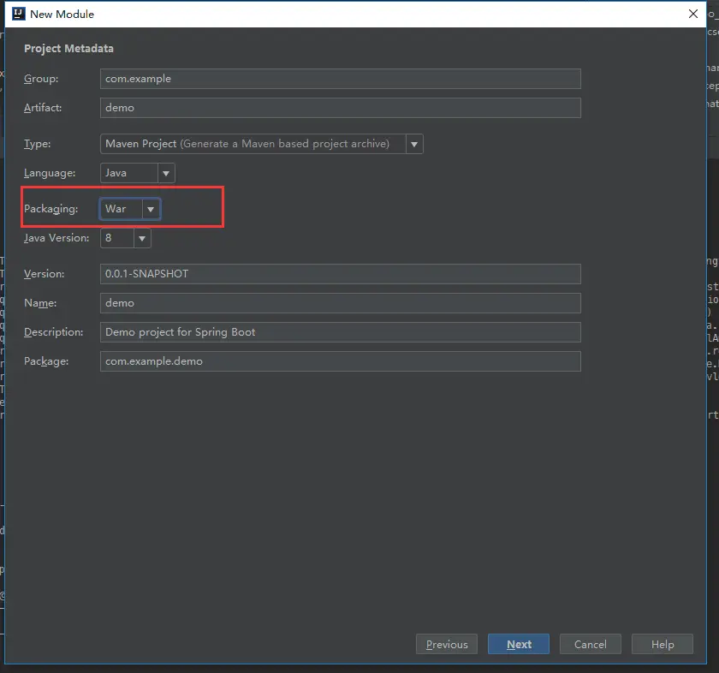
Task: Open the Packaging dropdown arrow
Action: coord(151,209)
